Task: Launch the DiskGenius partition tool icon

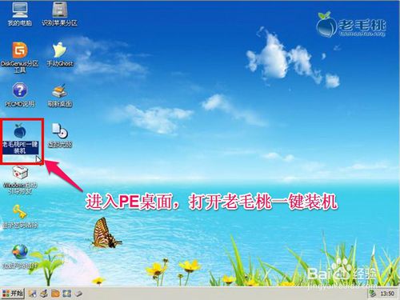Action: pos(19,50)
